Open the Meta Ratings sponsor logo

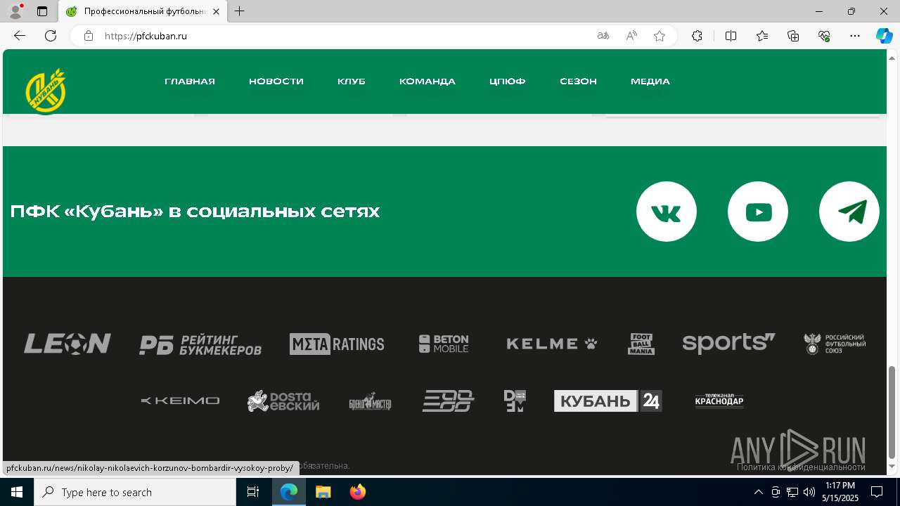[x=337, y=344]
